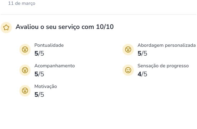Click the horizontal divider below the date

(x=98, y=14)
